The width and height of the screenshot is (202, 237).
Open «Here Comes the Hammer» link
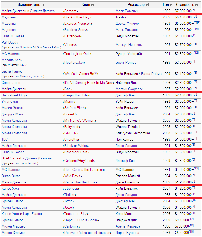(84, 170)
